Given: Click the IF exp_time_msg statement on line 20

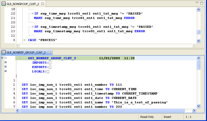Looking at the screenshot, I should coord(88,14).
